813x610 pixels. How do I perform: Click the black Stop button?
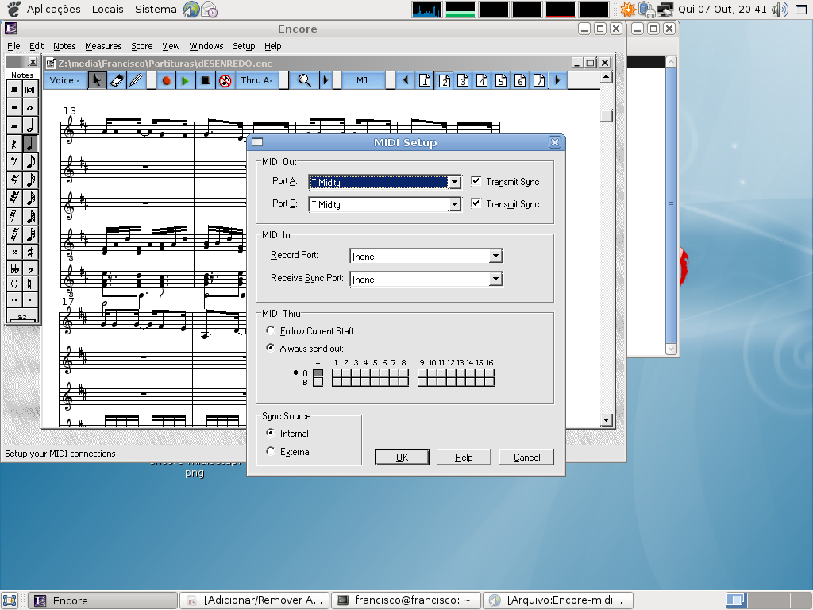(205, 80)
